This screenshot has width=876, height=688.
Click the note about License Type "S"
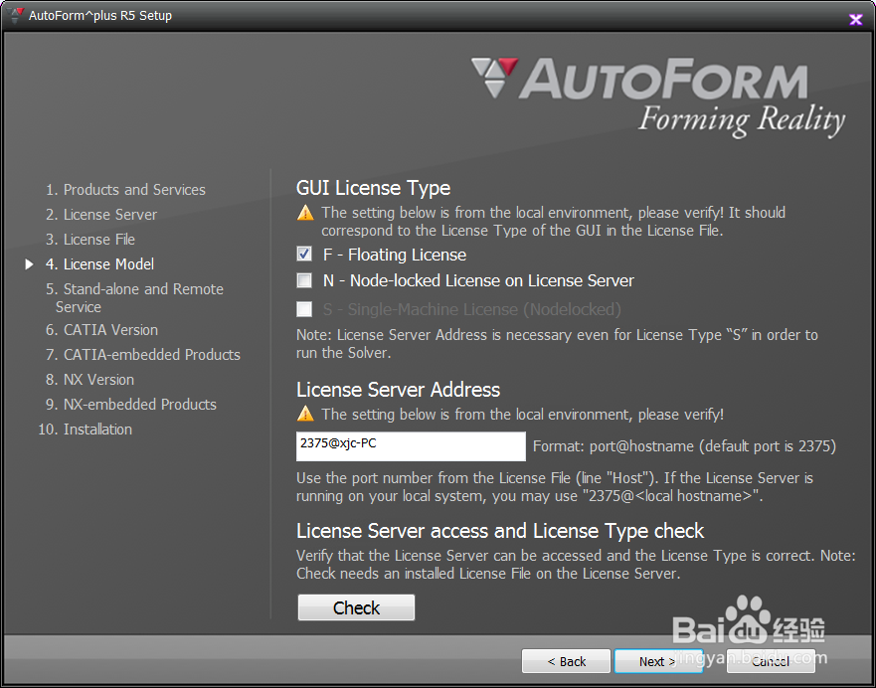pyautogui.click(x=557, y=344)
